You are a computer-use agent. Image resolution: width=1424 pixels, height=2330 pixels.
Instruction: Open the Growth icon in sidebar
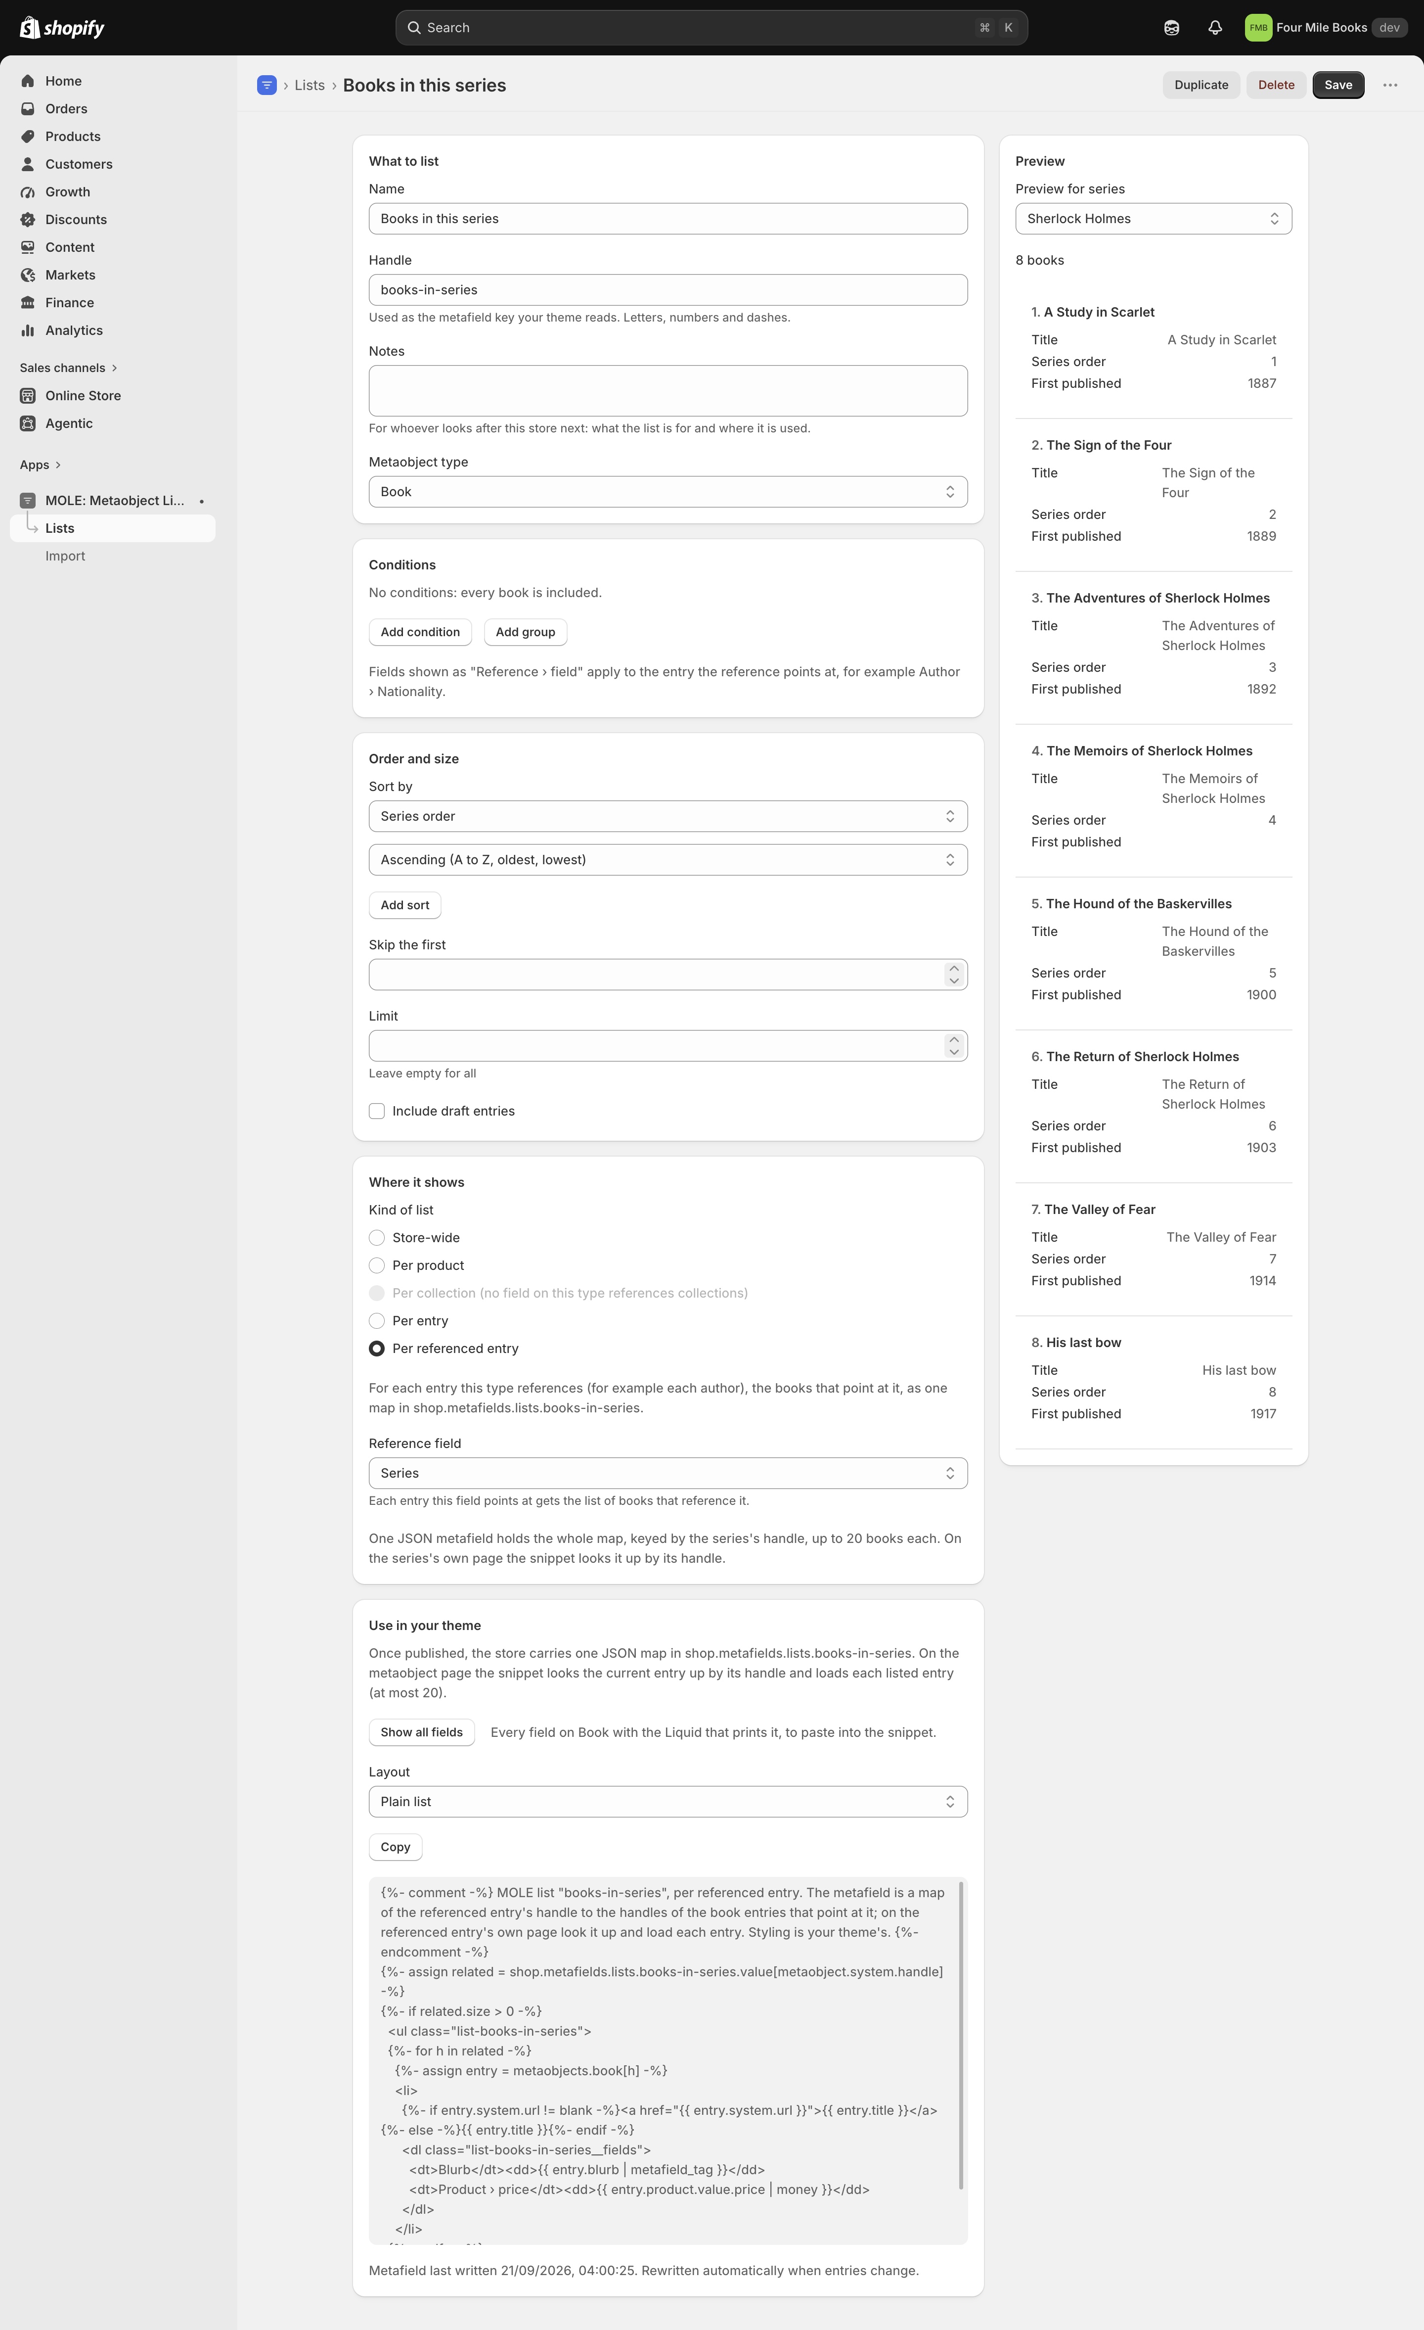pos(27,192)
